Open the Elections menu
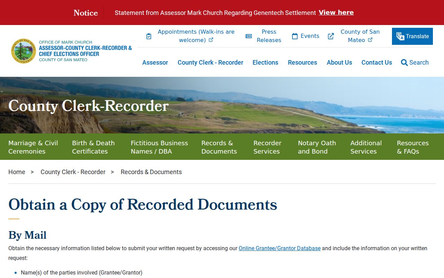The image size is (444, 278). tap(265, 63)
